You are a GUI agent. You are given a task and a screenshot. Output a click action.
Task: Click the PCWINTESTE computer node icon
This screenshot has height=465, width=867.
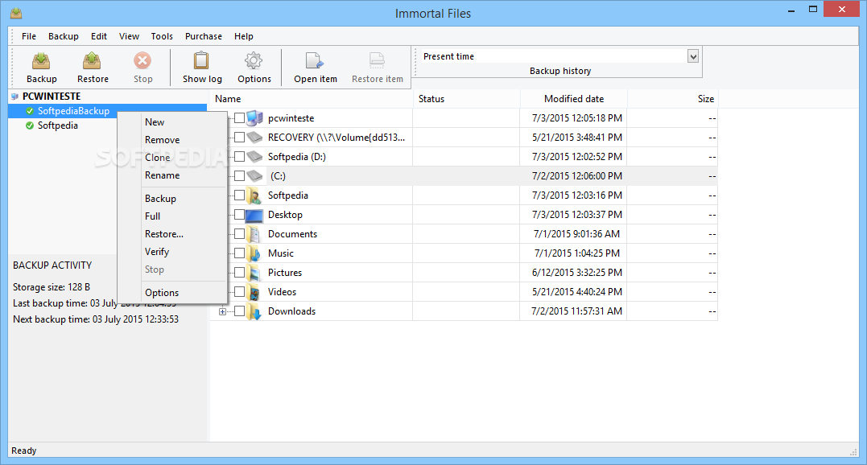(x=15, y=97)
